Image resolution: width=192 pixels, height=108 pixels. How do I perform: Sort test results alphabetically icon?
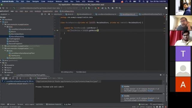(x=10, y=78)
